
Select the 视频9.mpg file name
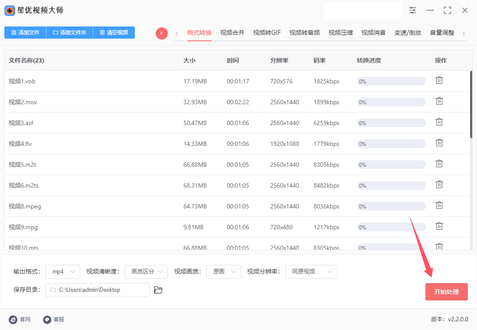pos(23,228)
